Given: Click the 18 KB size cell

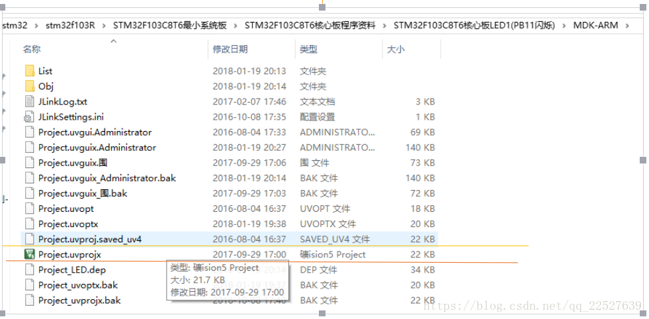Looking at the screenshot, I should click(423, 208).
